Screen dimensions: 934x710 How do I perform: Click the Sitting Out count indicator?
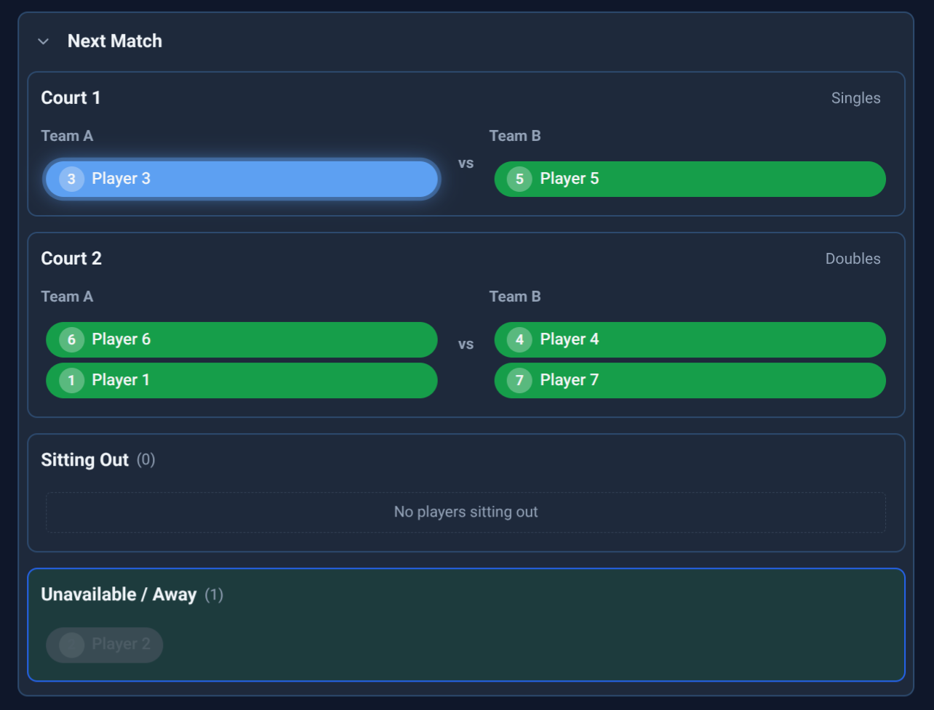[x=145, y=459]
